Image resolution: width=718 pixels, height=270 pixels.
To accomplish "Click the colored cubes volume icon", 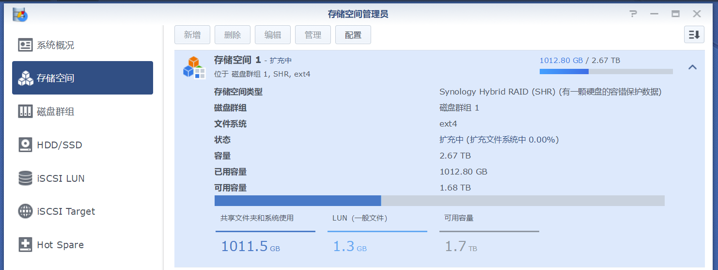I will [194, 67].
